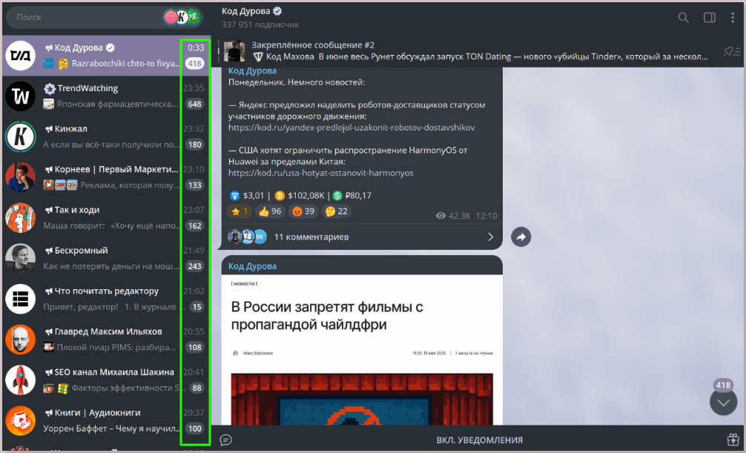Image resolution: width=746 pixels, height=453 pixels.
Task: Expand the 11 комментариев chevron arrow
Action: [x=490, y=237]
